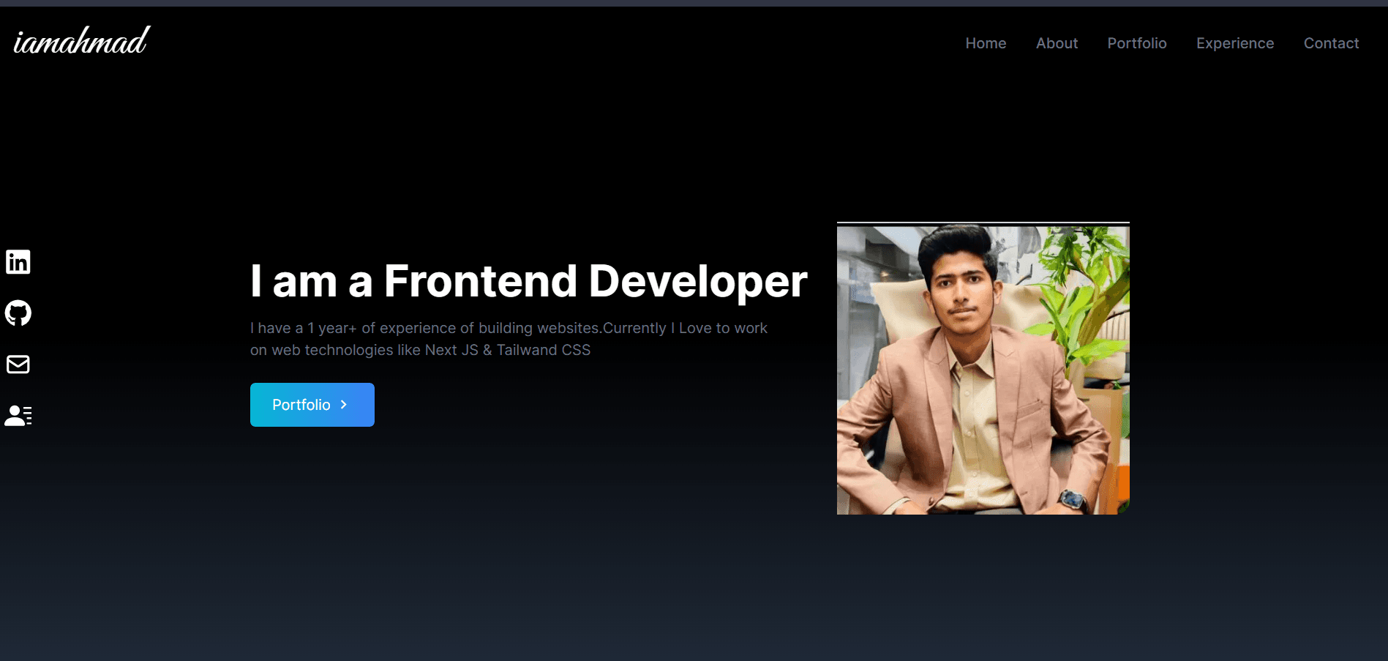
Task: Click '1 year+' in the intro paragraph
Action: coord(332,328)
